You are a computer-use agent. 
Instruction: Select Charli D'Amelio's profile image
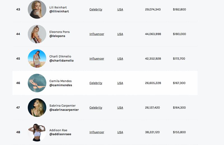pyautogui.click(x=37, y=59)
